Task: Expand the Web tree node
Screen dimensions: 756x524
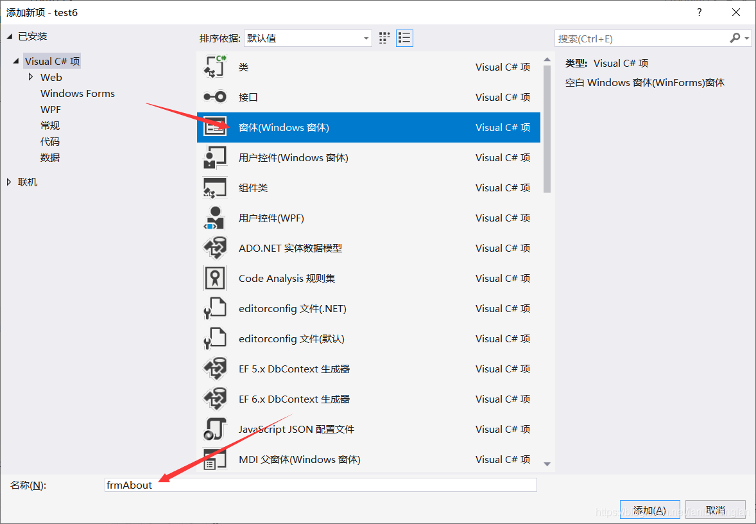Action: pyautogui.click(x=31, y=77)
